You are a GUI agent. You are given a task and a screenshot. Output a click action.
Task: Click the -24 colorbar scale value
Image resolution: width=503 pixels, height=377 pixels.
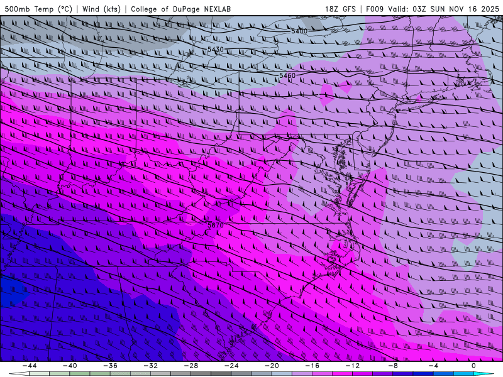pyautogui.click(x=231, y=366)
